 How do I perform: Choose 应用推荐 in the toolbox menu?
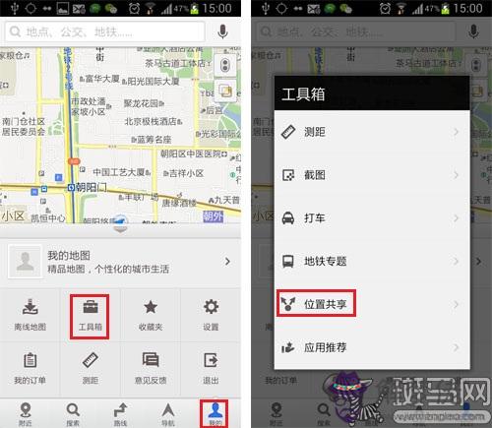pos(372,347)
